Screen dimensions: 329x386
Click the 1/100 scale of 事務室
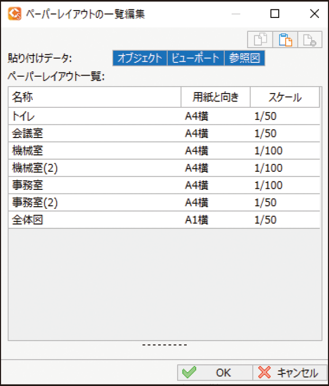tap(268, 186)
